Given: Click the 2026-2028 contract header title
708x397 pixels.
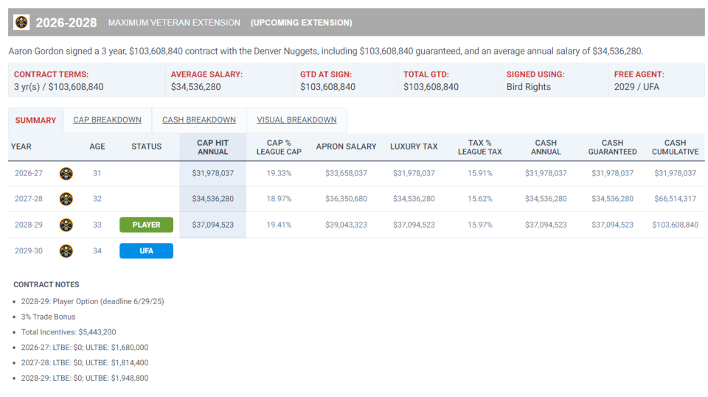Looking at the screenshot, I should [66, 23].
